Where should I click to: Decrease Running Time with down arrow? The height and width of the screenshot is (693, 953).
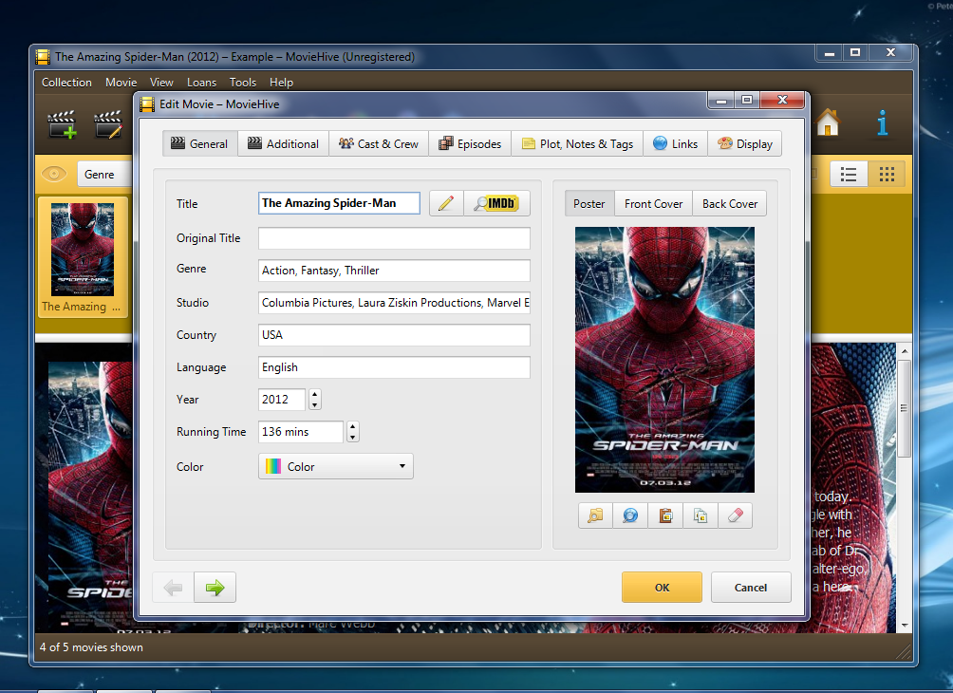point(352,437)
